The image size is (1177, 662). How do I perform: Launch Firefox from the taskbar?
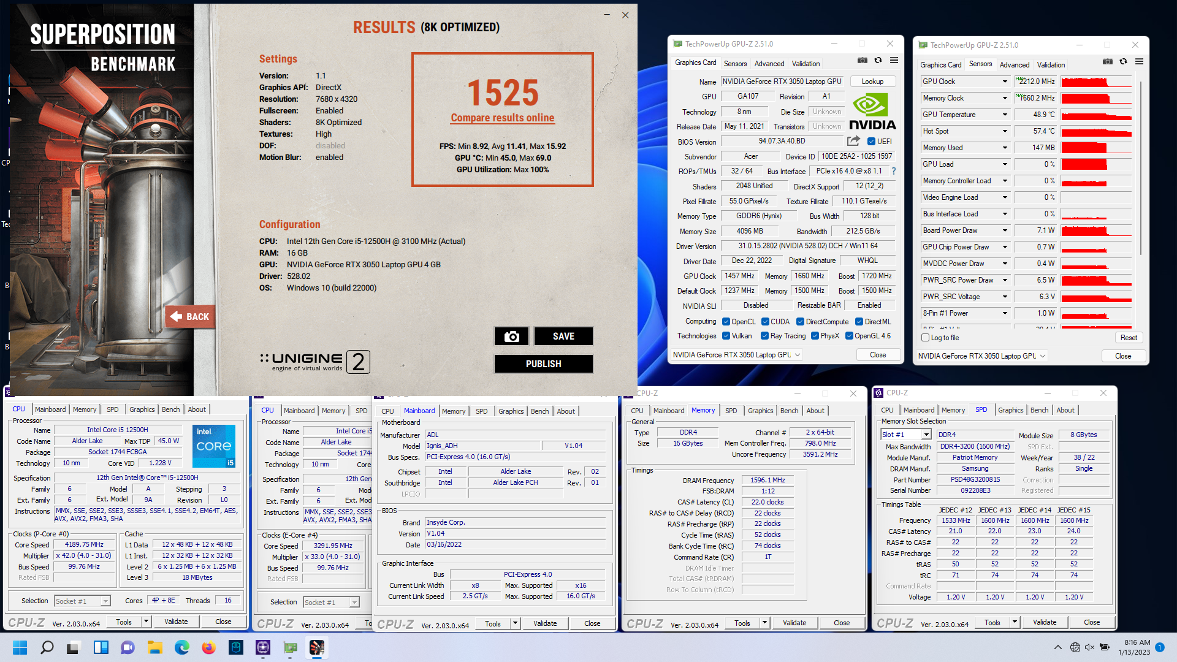tap(208, 647)
